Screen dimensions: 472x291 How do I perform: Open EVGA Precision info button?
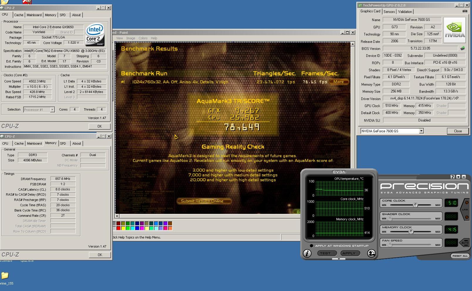[x=307, y=253]
